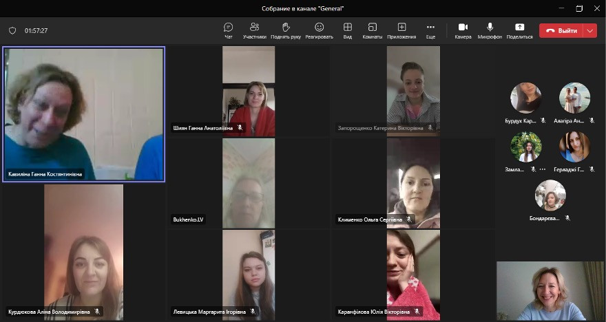Click muted mic icon beside Герладжі Г...
Viewport: 606px width, 322px height.
pos(592,169)
